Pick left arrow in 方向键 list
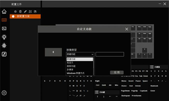This screenshot has width=169, height=101. pyautogui.click(x=110, y=97)
